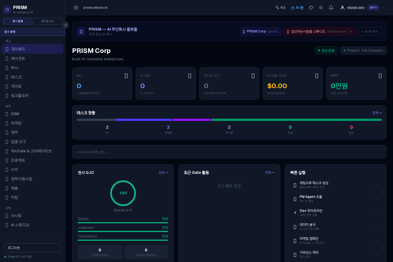Open the hamburger menu icon
The width and height of the screenshot is (393, 262).
click(76, 8)
